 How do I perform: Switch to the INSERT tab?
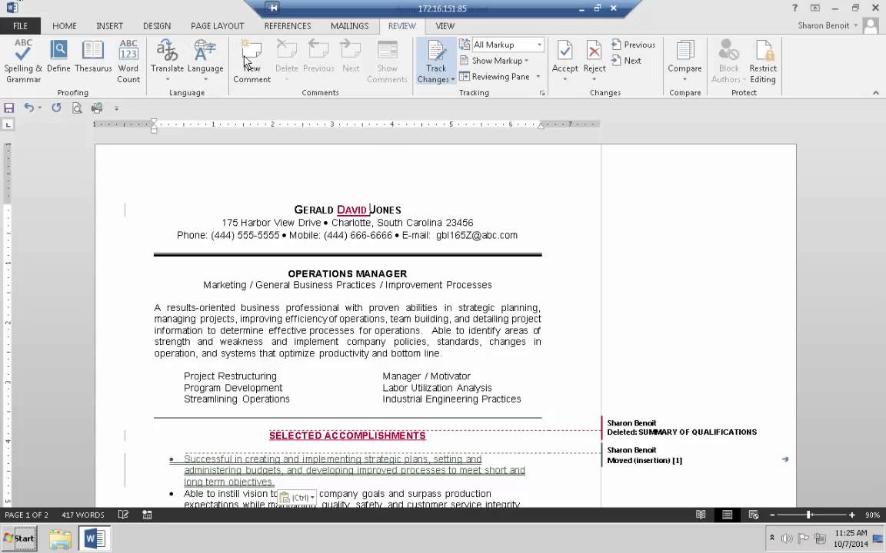(x=110, y=26)
